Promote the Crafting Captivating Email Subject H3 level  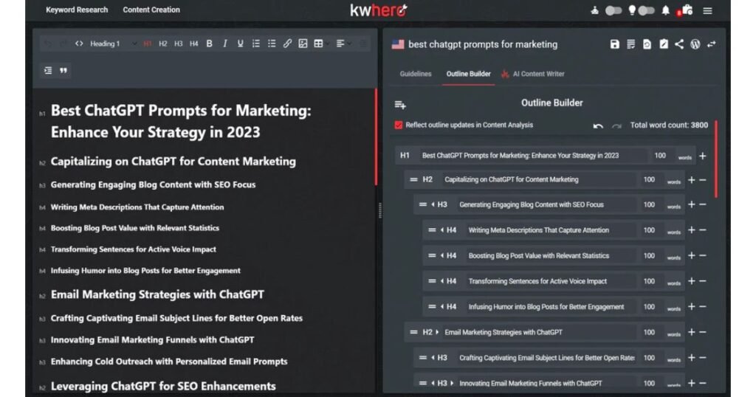pos(433,357)
